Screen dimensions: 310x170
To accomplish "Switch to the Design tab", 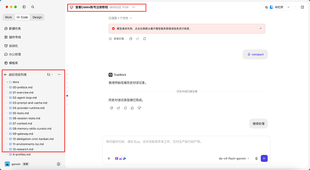I will [x=37, y=17].
